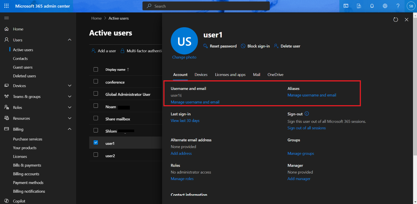This screenshot has width=417, height=204.
Task: Expand the Roles section chevron
Action: point(70,107)
